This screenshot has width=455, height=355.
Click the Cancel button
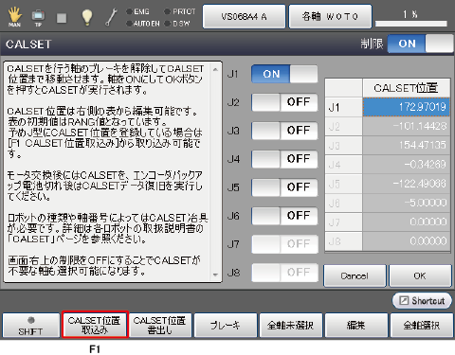(x=355, y=276)
